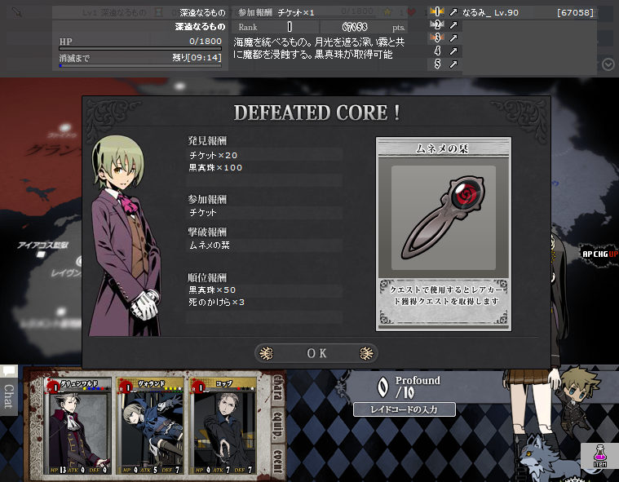Select the コップ character card
This screenshot has width=619, height=482.
pos(223,426)
